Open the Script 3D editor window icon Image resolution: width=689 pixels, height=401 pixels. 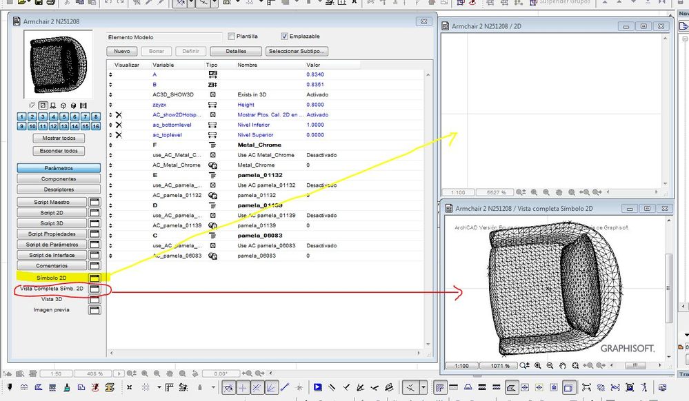click(95, 224)
